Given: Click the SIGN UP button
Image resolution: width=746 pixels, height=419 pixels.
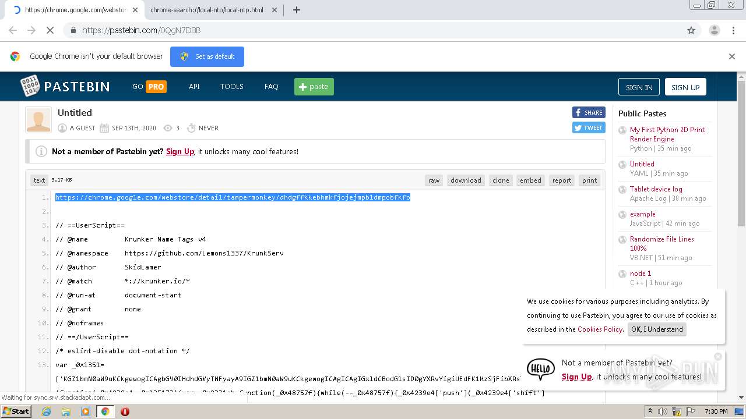Looking at the screenshot, I should (x=685, y=87).
